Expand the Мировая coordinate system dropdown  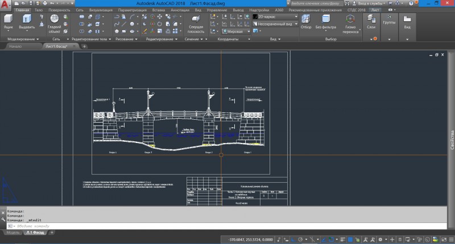click(x=234, y=32)
